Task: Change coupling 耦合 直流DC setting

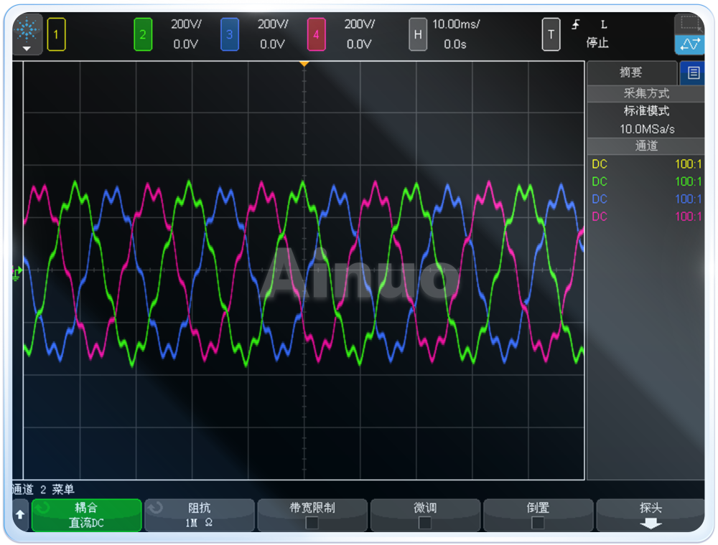Action: (86, 516)
